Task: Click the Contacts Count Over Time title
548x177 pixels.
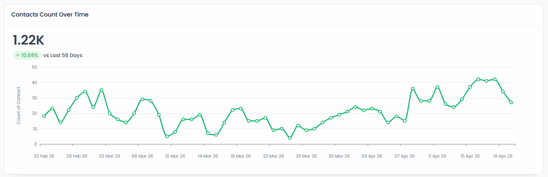Action: (x=50, y=14)
